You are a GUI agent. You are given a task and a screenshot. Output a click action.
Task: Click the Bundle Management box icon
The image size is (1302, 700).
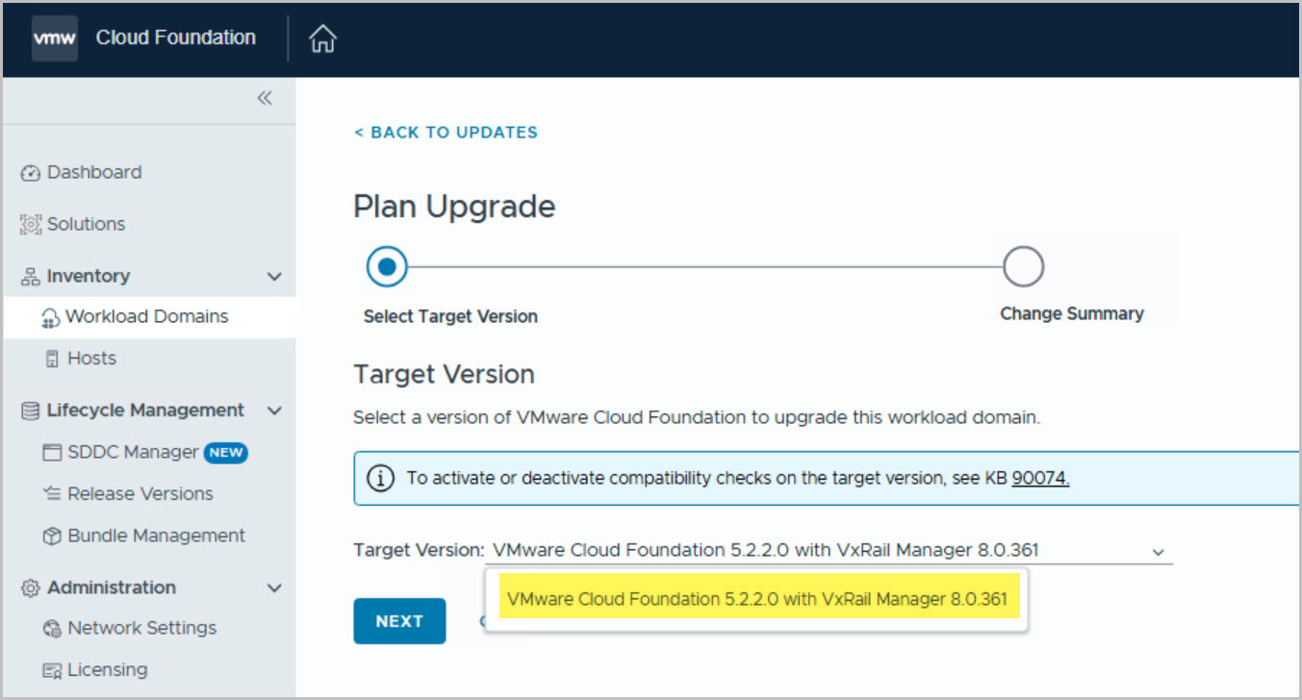[x=52, y=536]
